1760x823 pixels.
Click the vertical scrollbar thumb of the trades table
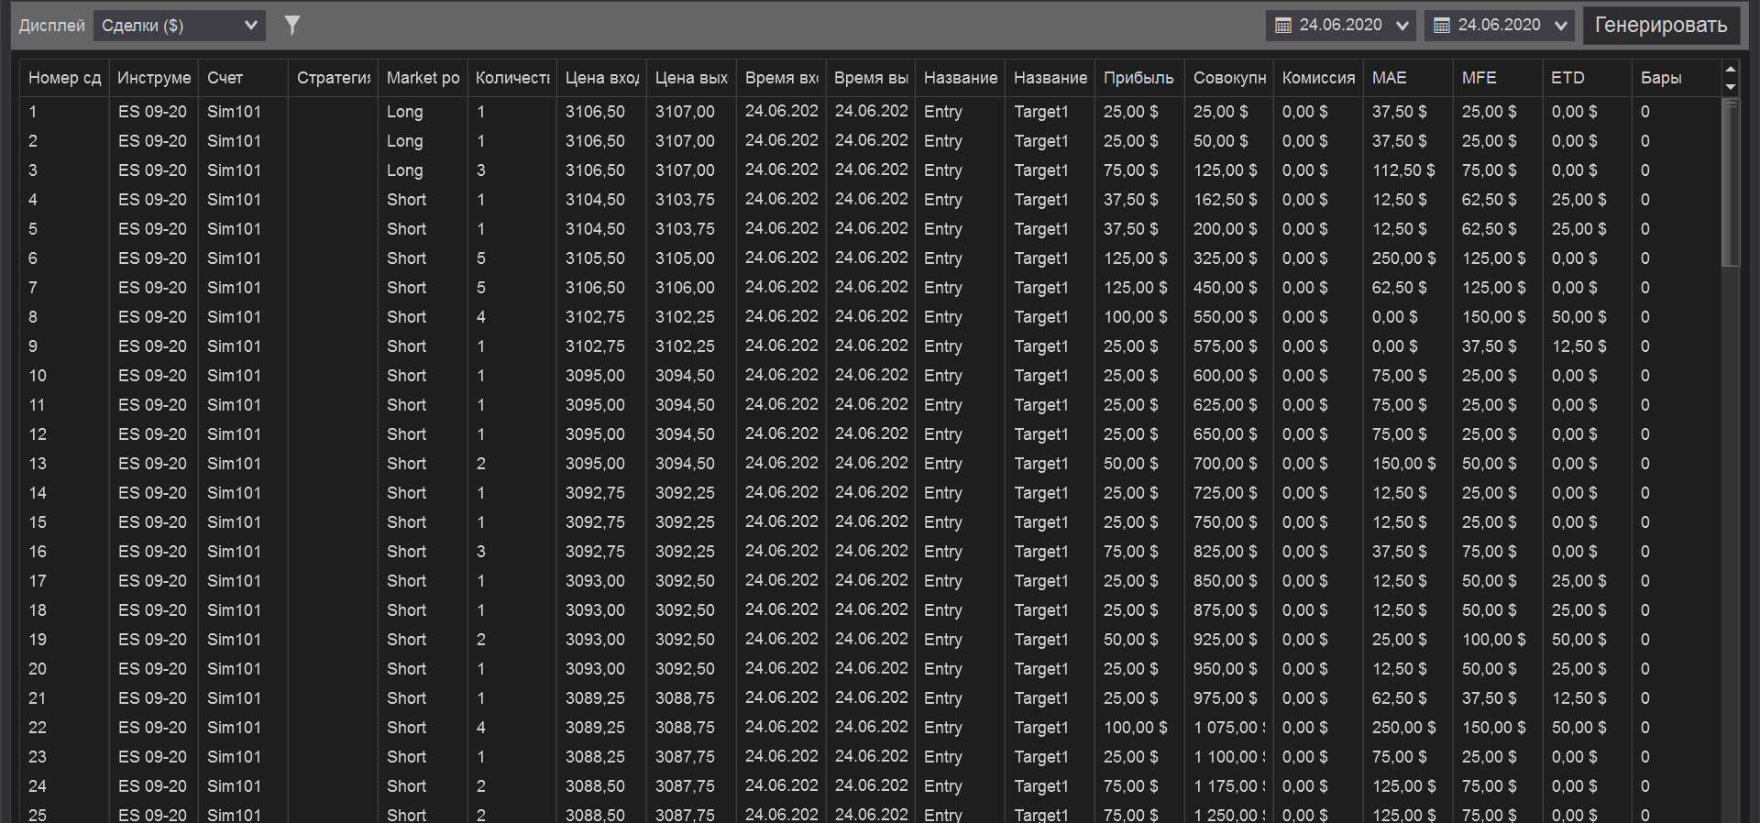coord(1731,183)
